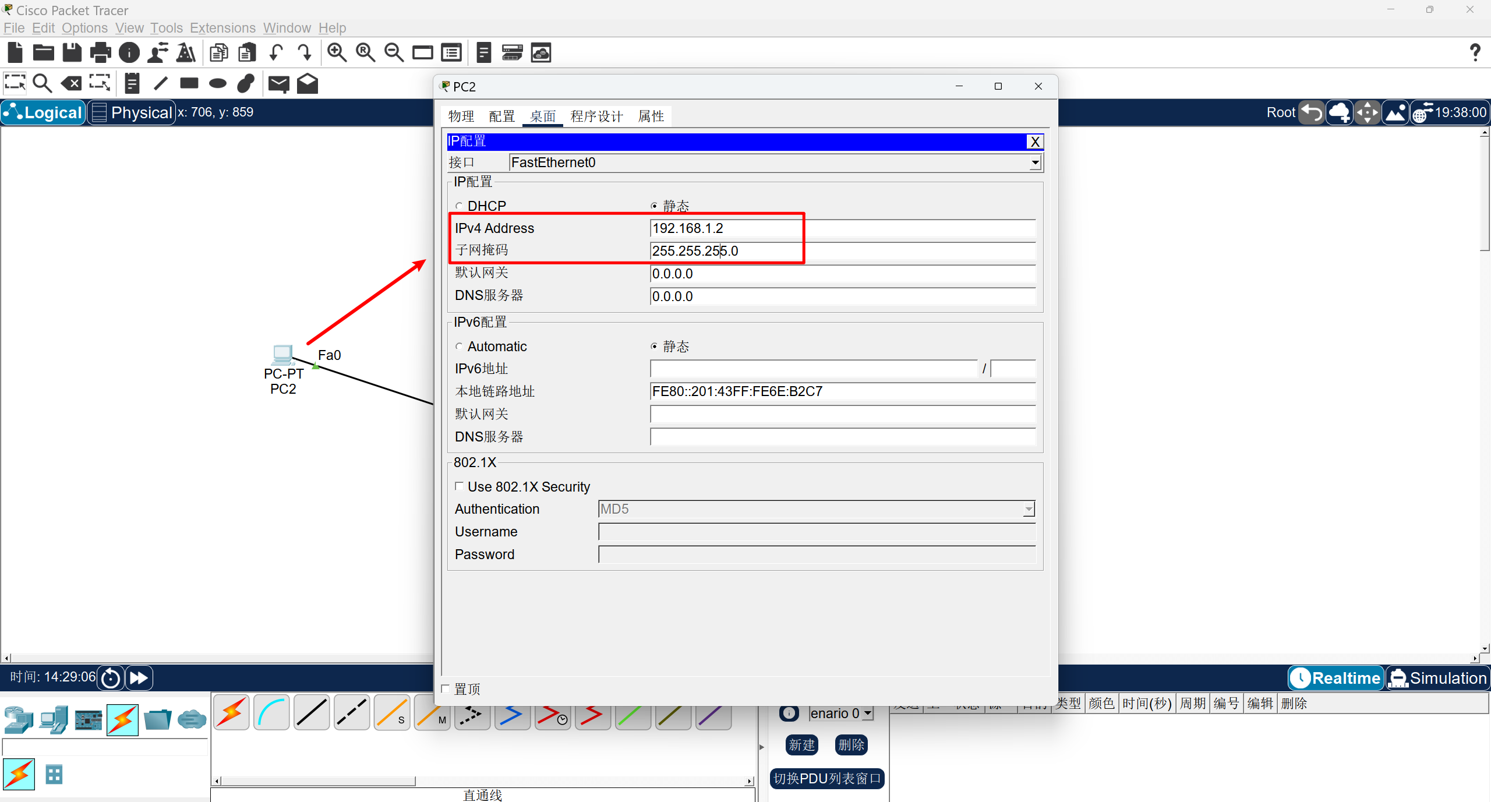Click the 删除 scenario button
The height and width of the screenshot is (802, 1491).
click(x=852, y=745)
